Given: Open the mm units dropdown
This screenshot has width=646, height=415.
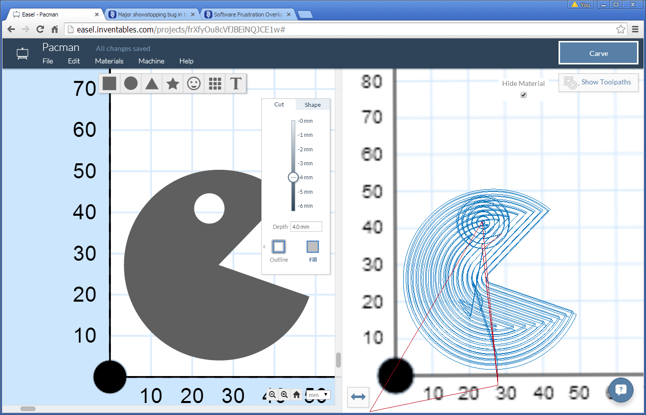Looking at the screenshot, I should (x=318, y=395).
